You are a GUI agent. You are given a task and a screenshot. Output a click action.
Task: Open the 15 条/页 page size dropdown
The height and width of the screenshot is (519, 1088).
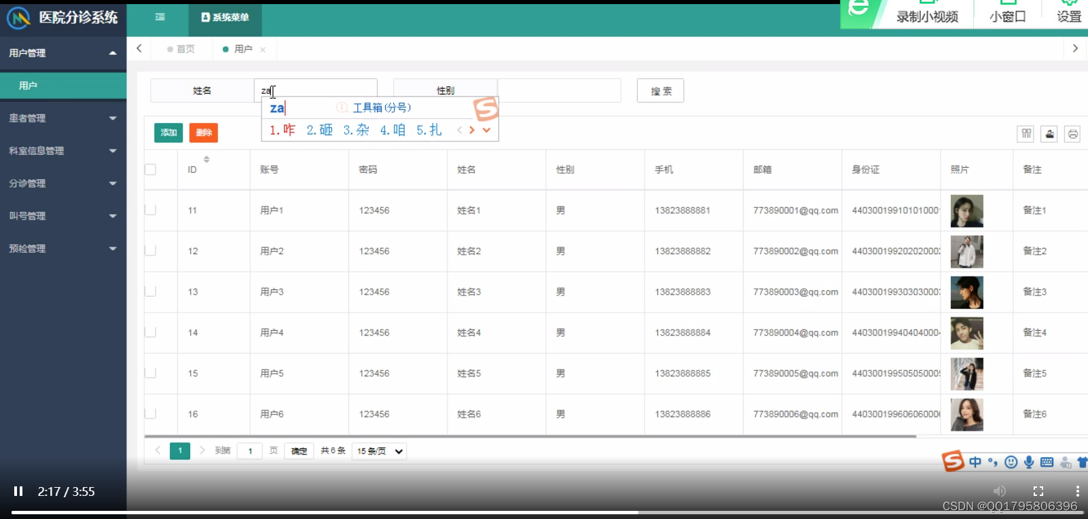point(379,451)
